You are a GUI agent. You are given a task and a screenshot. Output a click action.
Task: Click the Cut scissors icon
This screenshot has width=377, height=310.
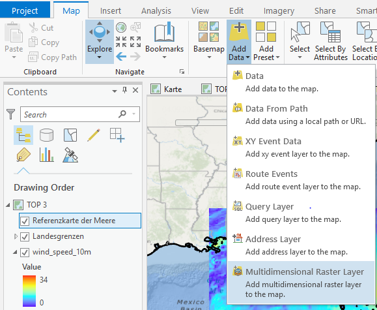33,27
